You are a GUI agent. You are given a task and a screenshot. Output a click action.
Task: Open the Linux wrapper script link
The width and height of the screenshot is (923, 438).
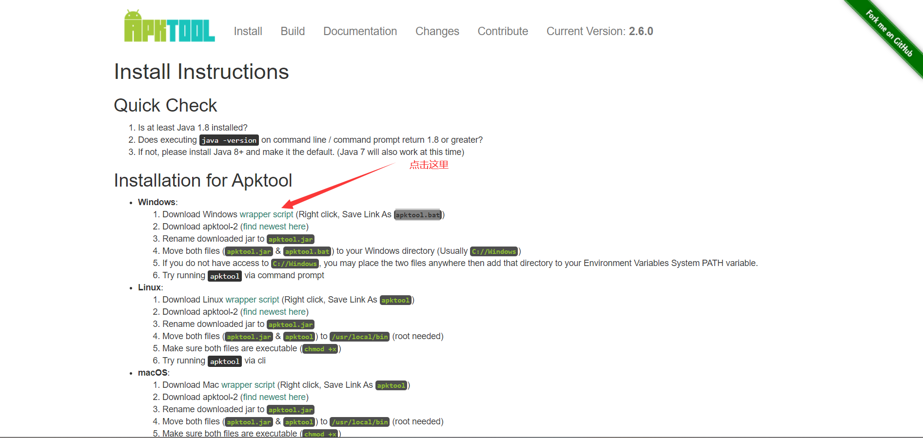pyautogui.click(x=252, y=300)
